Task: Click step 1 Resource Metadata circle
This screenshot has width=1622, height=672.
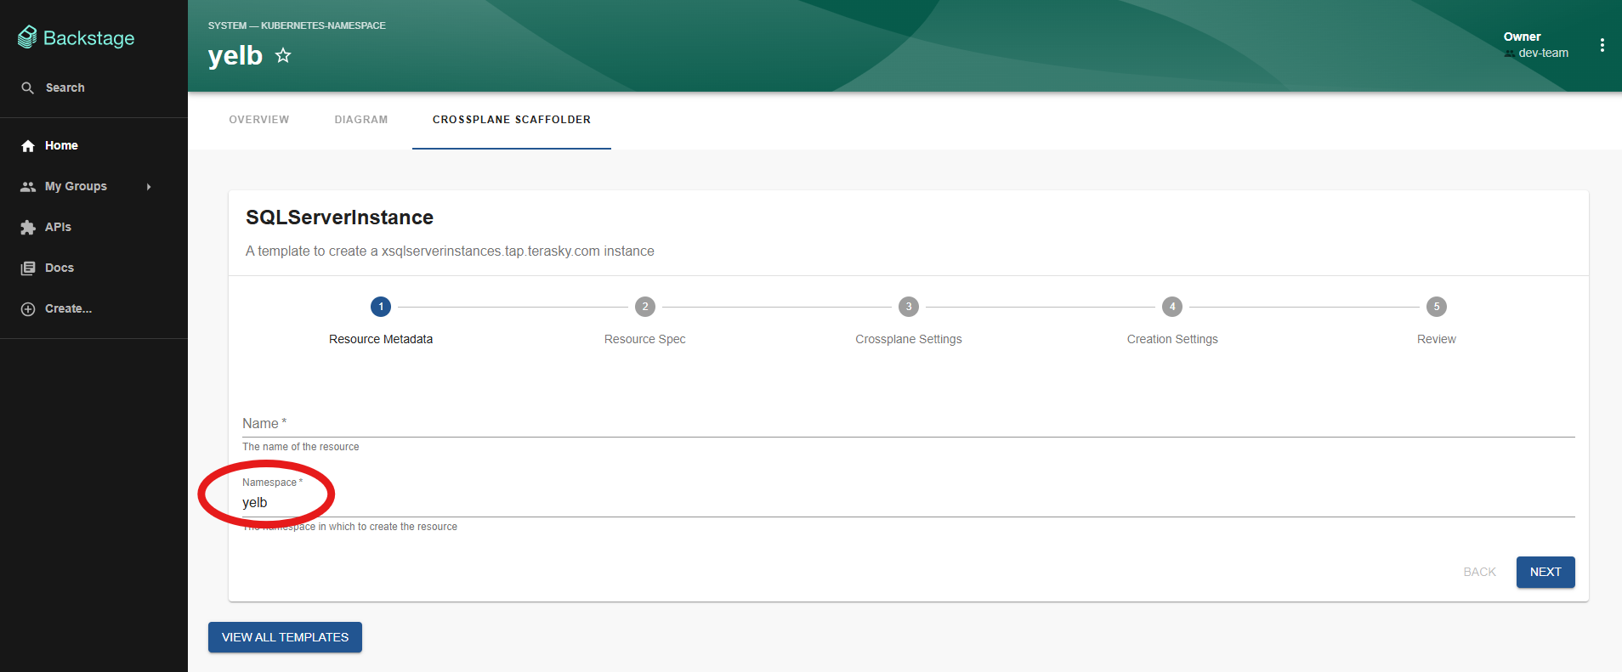Action: click(381, 307)
